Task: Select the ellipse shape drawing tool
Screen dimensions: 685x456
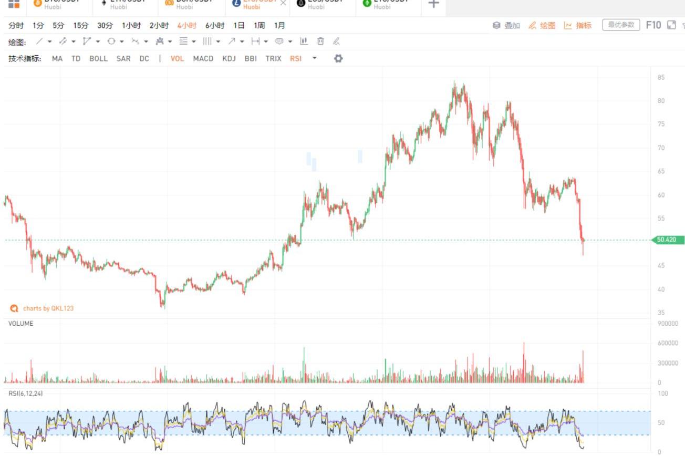Action: [111, 42]
